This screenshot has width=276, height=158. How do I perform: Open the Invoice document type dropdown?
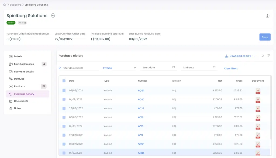(x=119, y=68)
